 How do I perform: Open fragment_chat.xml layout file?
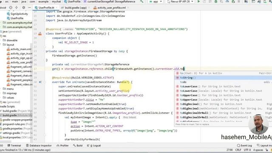click(20, 76)
